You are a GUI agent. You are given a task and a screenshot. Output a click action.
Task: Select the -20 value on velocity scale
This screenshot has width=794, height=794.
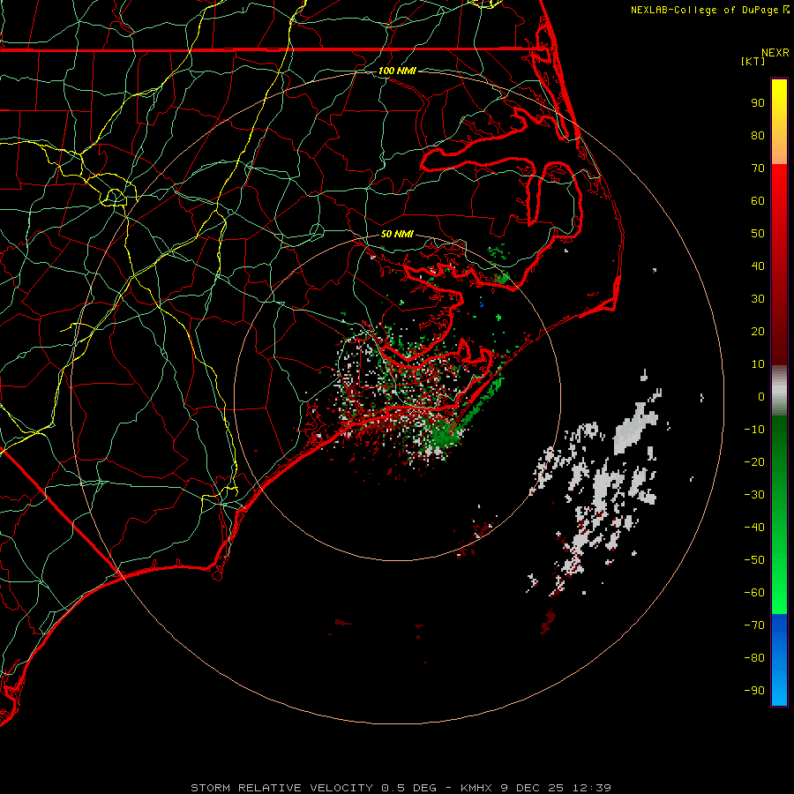(754, 461)
